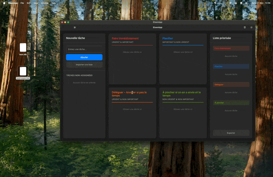Screen dimensions: 273x177
Task: Open the EisenApp application menu
Action: click(13, 3)
